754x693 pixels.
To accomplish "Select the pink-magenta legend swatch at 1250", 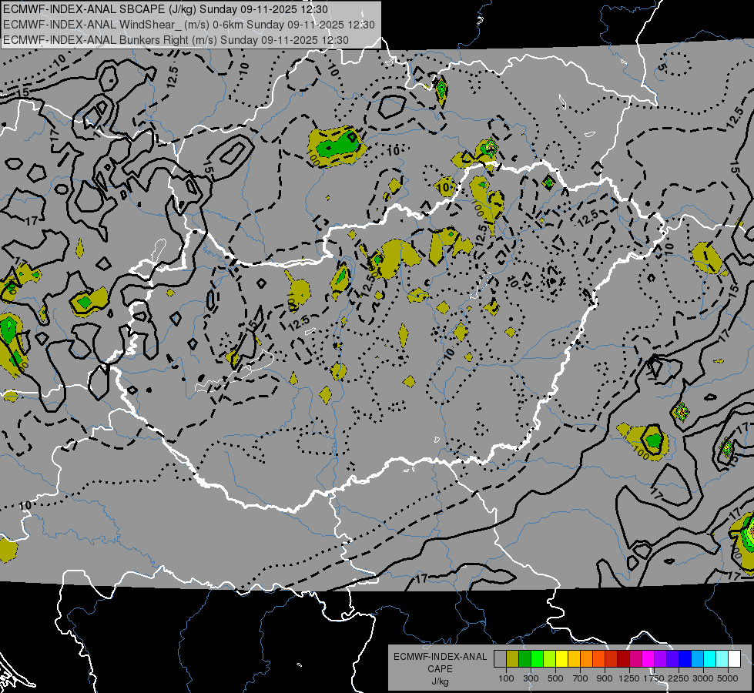I will pyautogui.click(x=635, y=659).
